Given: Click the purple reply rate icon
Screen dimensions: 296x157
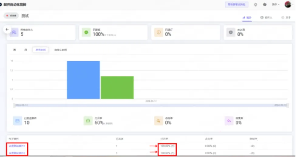Looking at the screenshot, I should (229, 121).
